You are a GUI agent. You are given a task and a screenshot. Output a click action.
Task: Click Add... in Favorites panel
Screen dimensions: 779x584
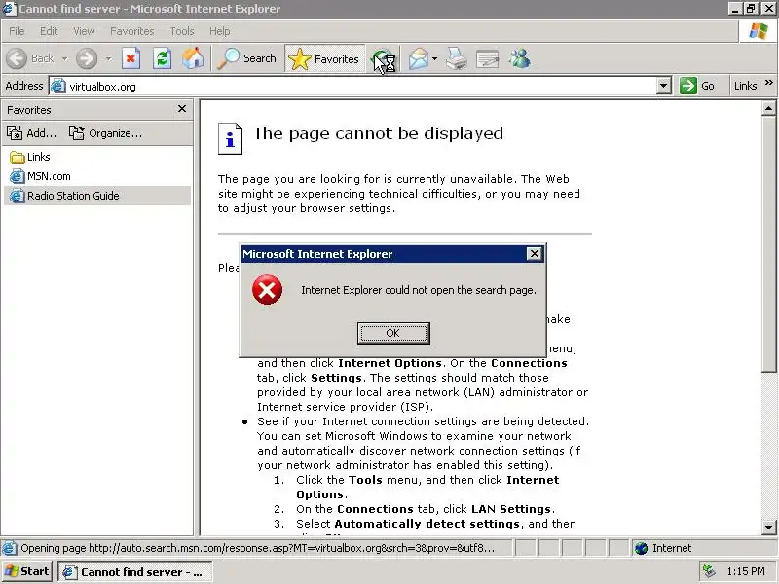pyautogui.click(x=32, y=133)
